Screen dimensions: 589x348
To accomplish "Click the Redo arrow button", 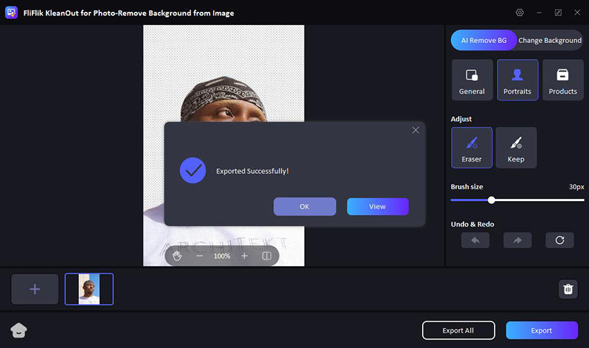I will (x=518, y=240).
